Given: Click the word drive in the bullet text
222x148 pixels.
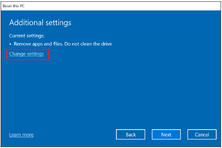Looking at the screenshot, I should pos(105,44).
